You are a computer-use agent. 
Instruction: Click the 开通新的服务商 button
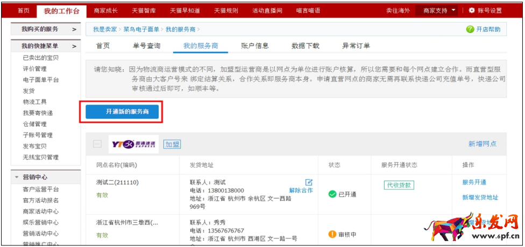124,111
